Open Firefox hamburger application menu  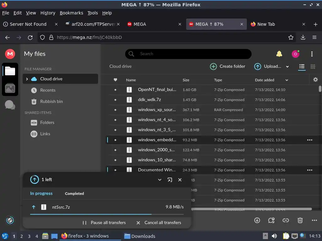pos(314,38)
